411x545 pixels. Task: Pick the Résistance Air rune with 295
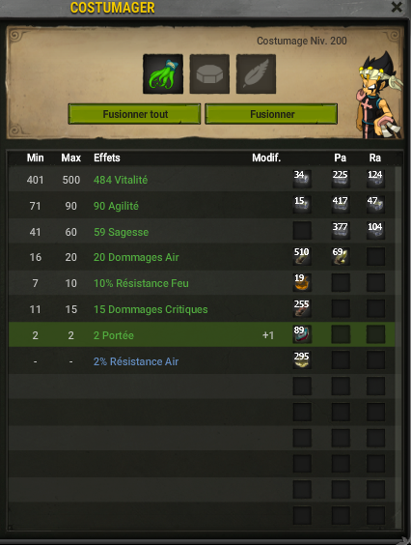302,360
